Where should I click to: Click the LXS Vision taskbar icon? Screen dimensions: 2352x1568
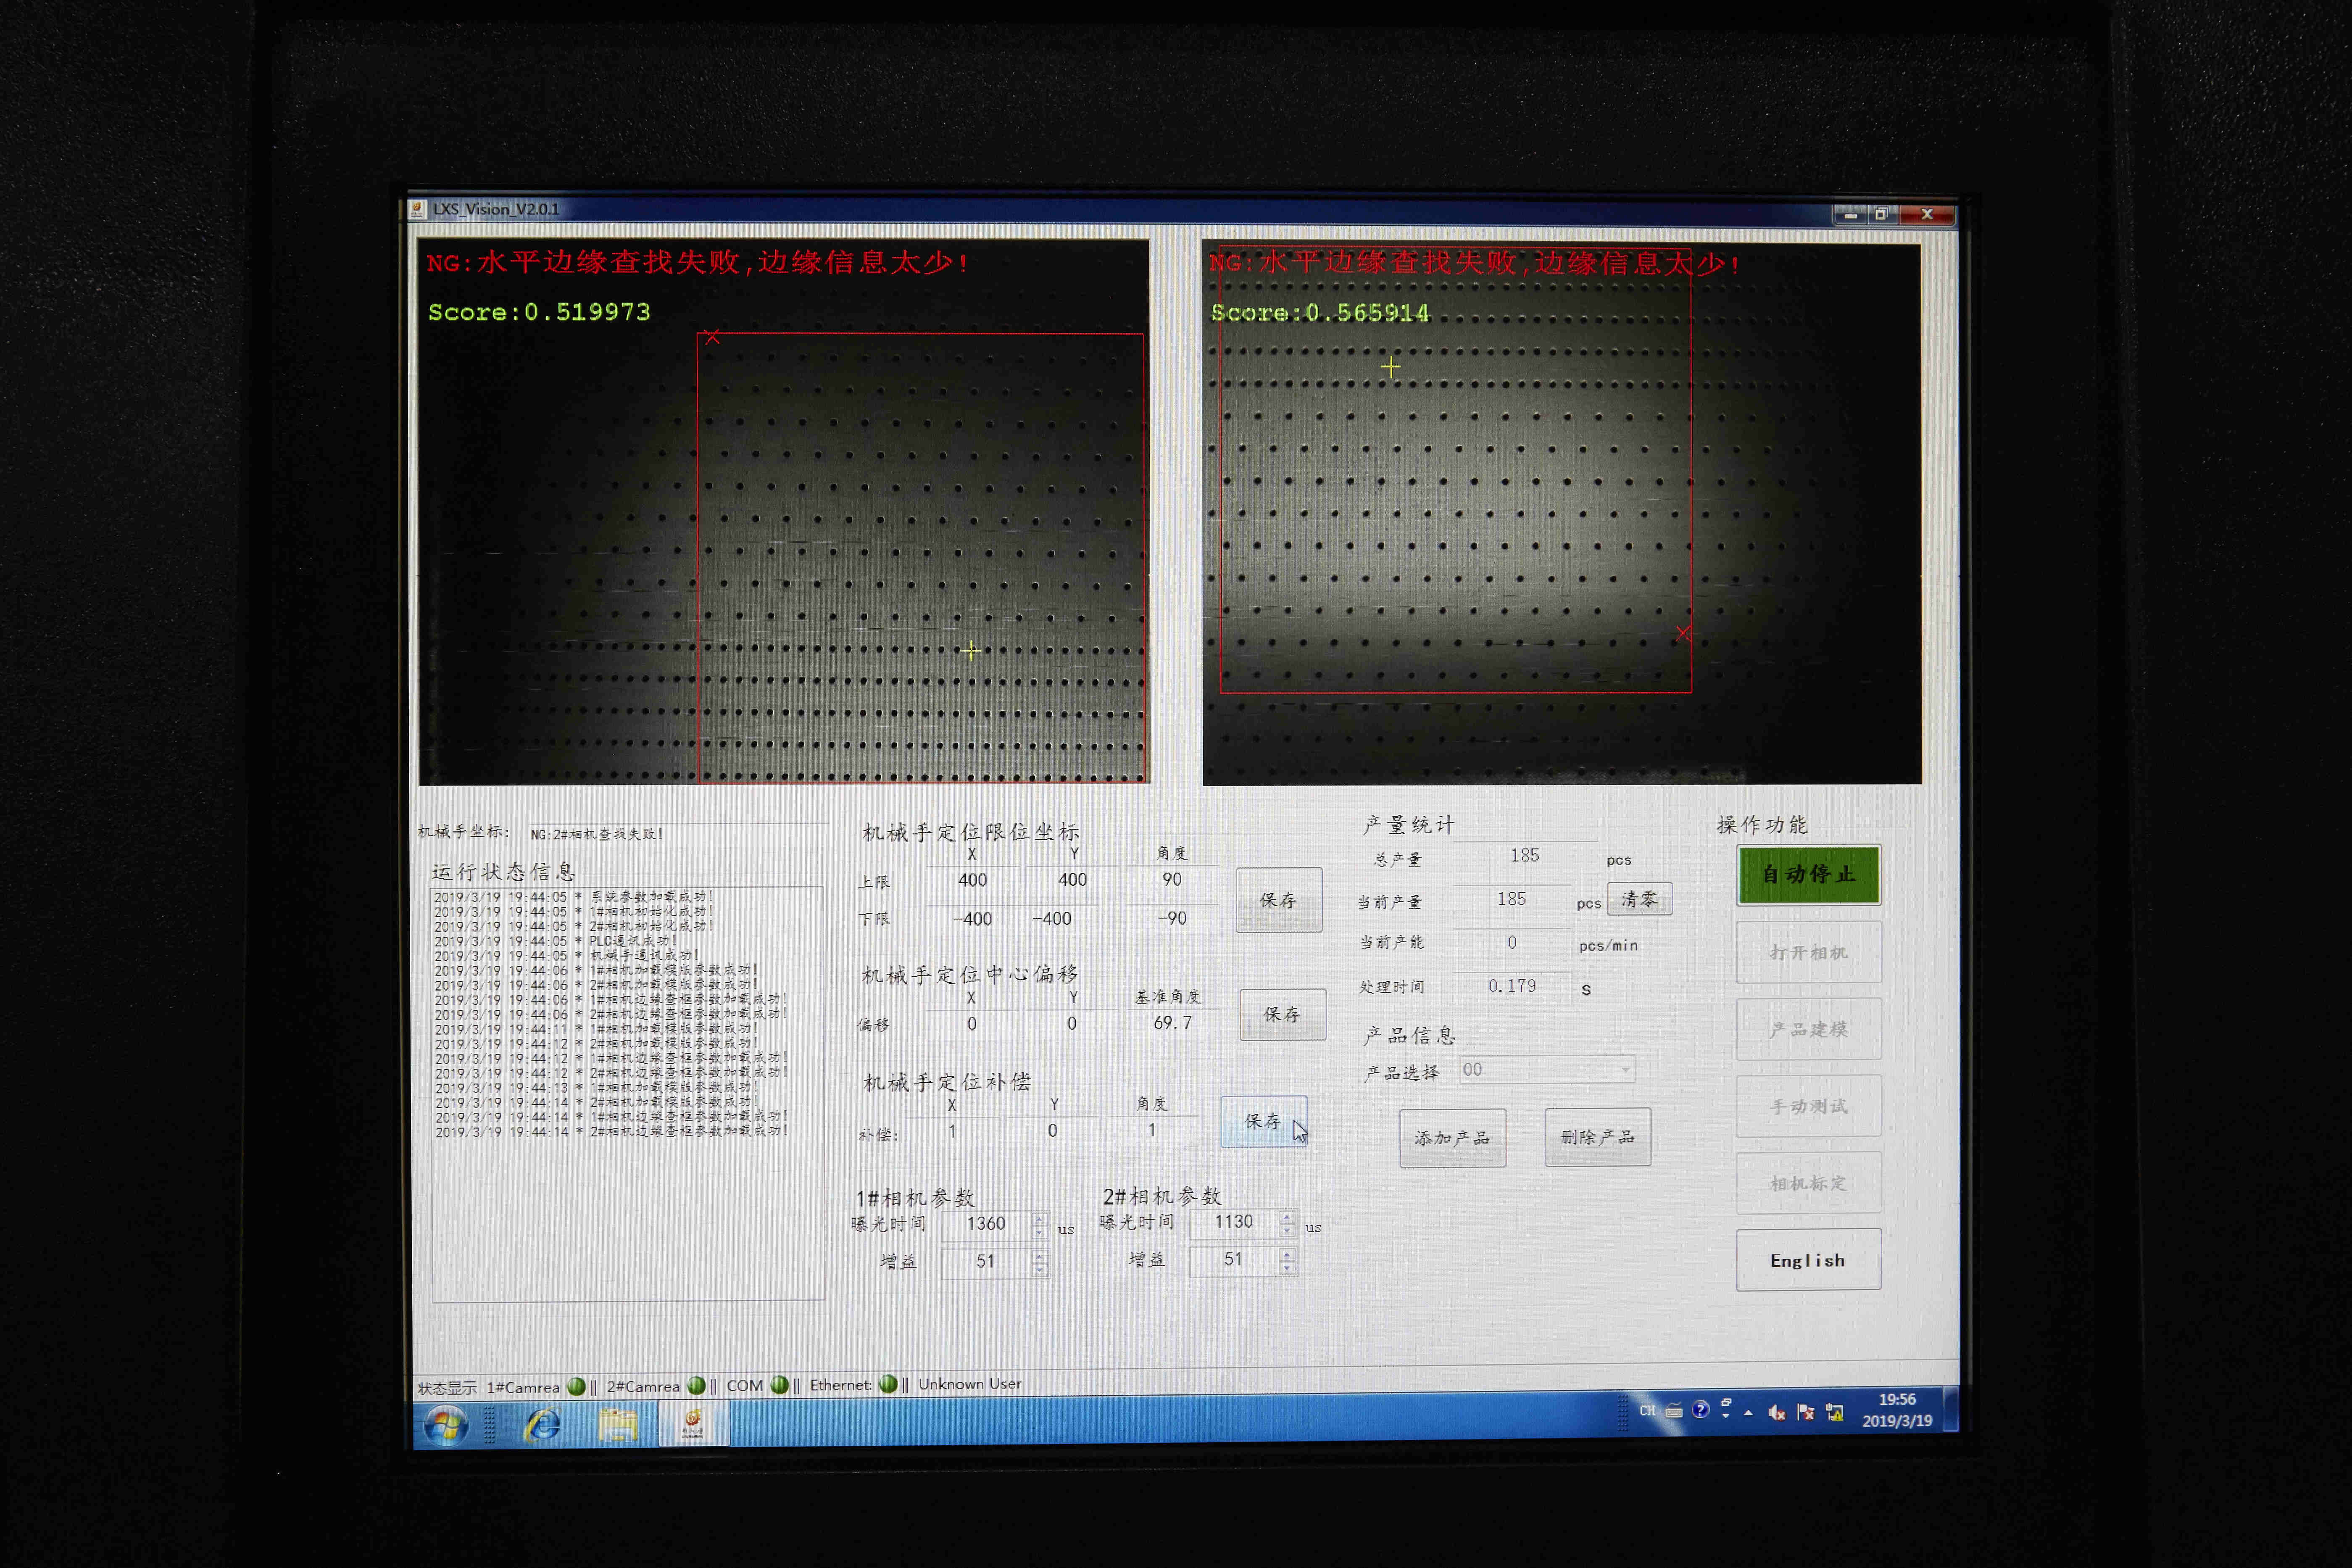pos(693,1423)
